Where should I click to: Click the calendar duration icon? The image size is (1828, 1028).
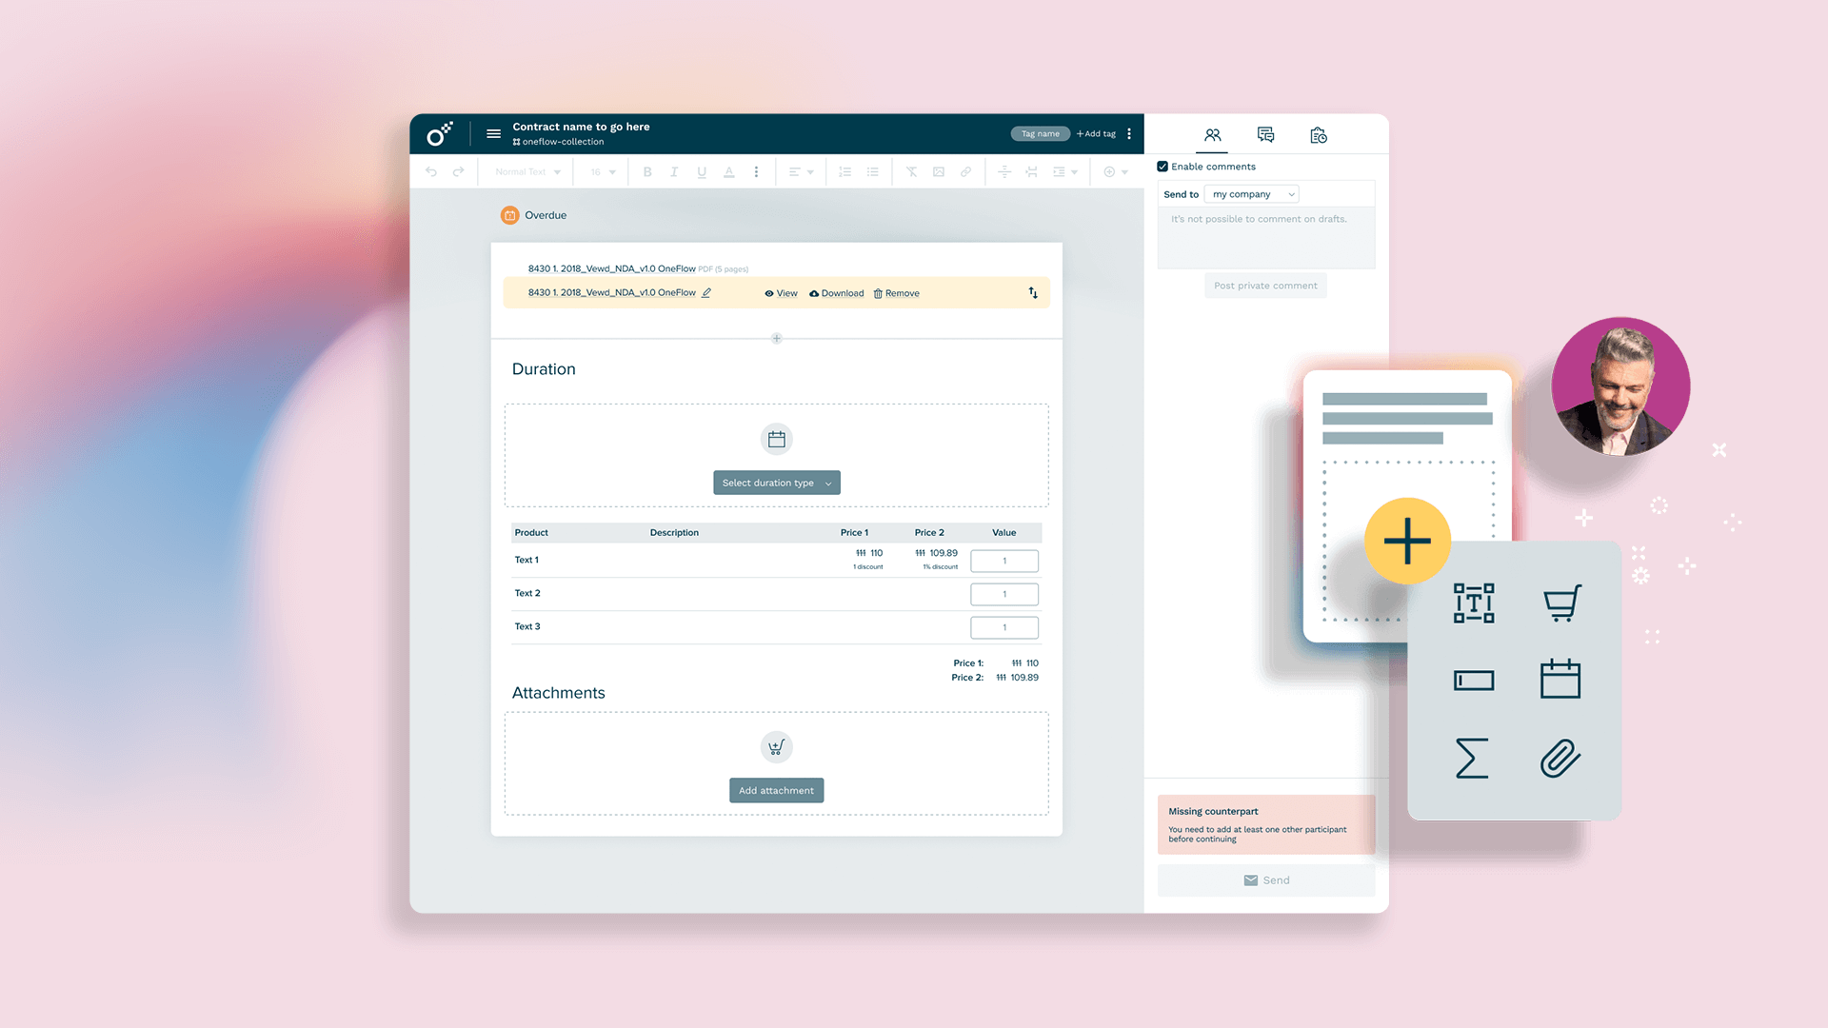click(777, 438)
